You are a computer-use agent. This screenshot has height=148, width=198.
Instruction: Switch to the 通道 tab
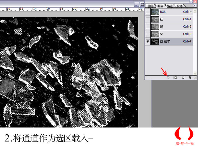(x=160, y=6)
